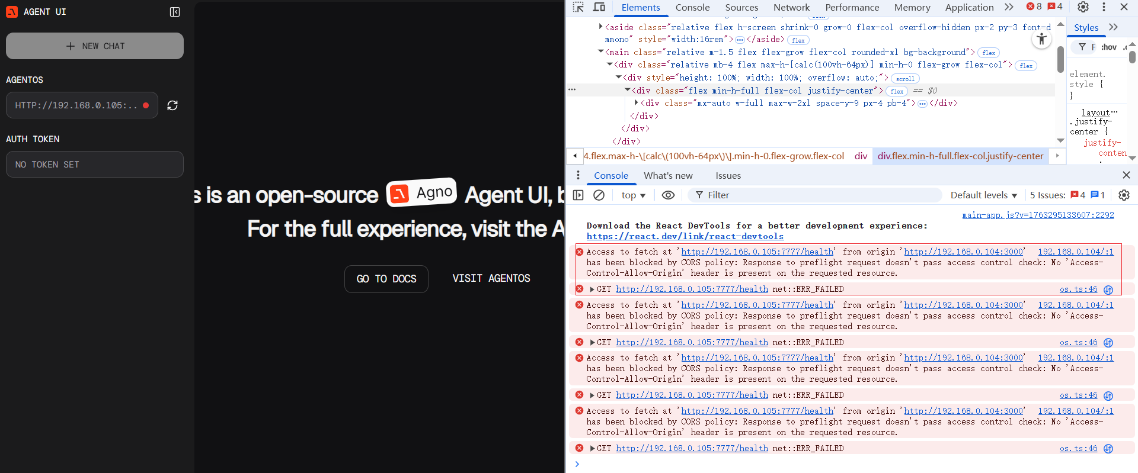Switch to the top Console tab
1138x473 pixels.
(x=692, y=7)
